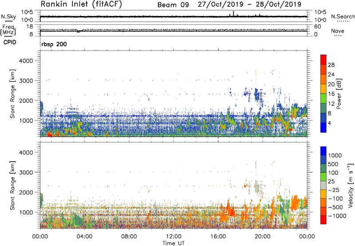Click the green echo block at 00:00 near 1700 km in velocity panel
This screenshot has width=355, height=246.
41,200
